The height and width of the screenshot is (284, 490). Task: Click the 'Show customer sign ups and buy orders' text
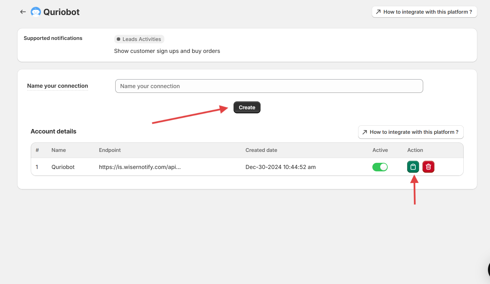(x=167, y=51)
